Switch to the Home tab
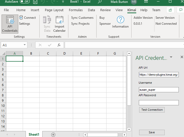Viewport: 184px width, 137px height. 21,10
